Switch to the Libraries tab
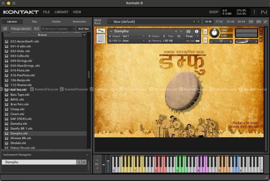This screenshot has height=181, width=270. [12, 22]
